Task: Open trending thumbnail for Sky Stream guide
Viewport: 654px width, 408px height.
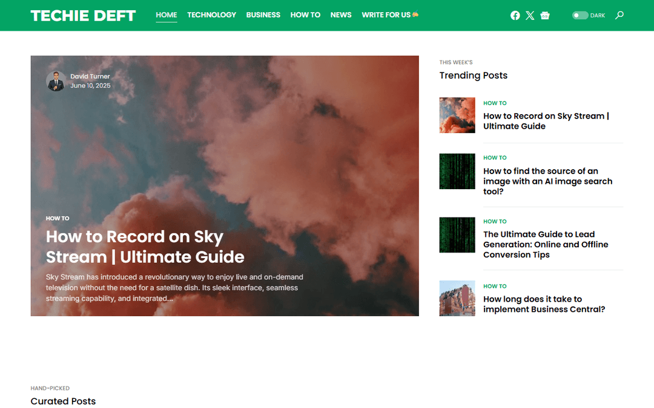Action: [457, 115]
